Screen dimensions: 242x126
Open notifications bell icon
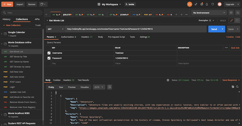[207, 4]
